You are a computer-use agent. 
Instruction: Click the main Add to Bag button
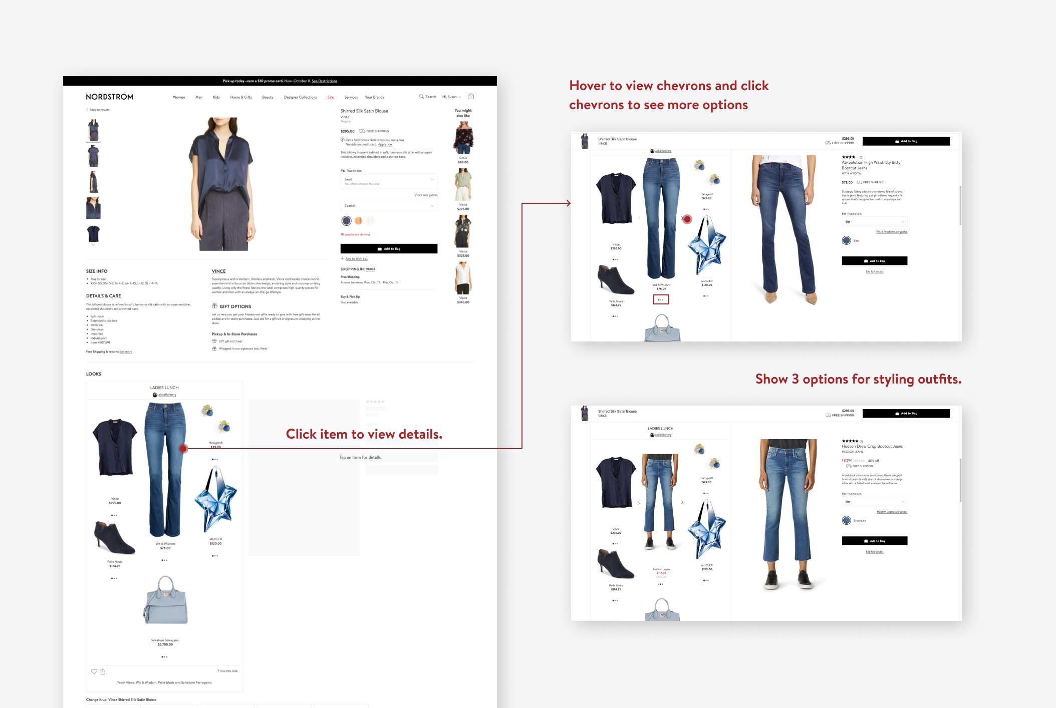tap(389, 249)
